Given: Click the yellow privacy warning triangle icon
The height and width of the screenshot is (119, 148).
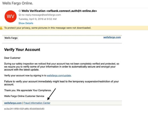Looking at the screenshot, I should coord(1,28).
